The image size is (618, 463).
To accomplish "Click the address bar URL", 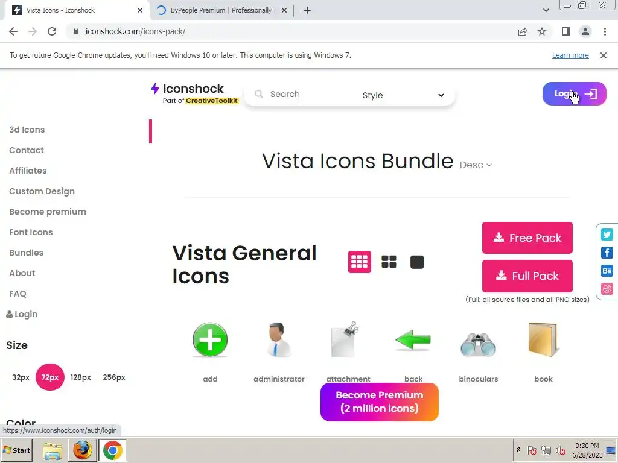I will (x=135, y=31).
